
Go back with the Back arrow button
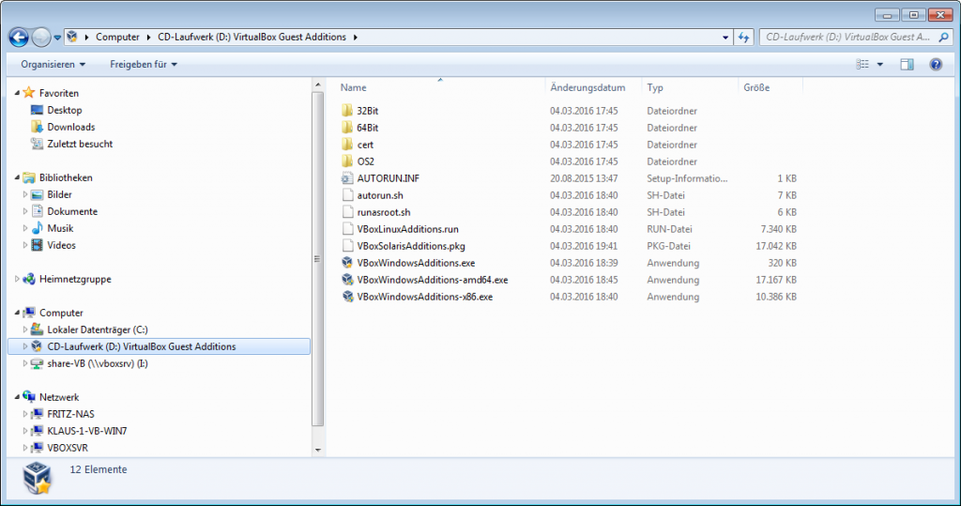coord(19,38)
